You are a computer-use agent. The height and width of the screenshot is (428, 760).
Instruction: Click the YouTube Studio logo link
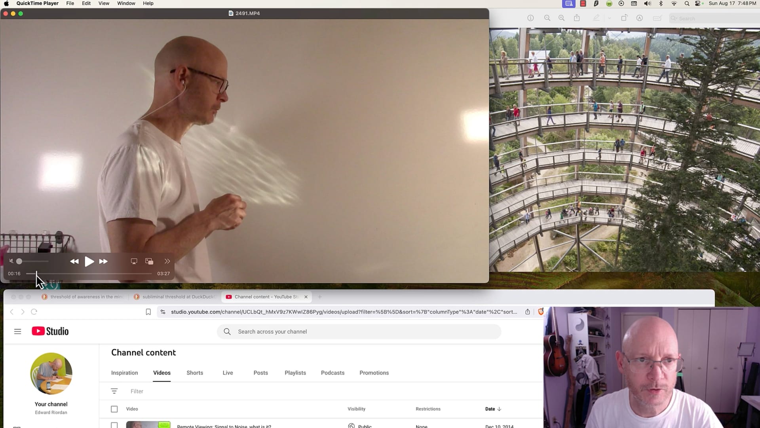[x=50, y=331]
